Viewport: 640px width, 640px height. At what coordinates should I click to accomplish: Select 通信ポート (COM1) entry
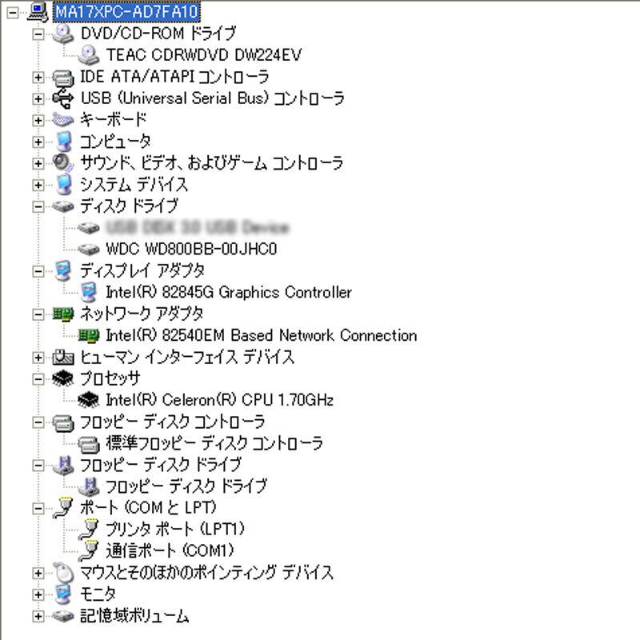point(170,550)
